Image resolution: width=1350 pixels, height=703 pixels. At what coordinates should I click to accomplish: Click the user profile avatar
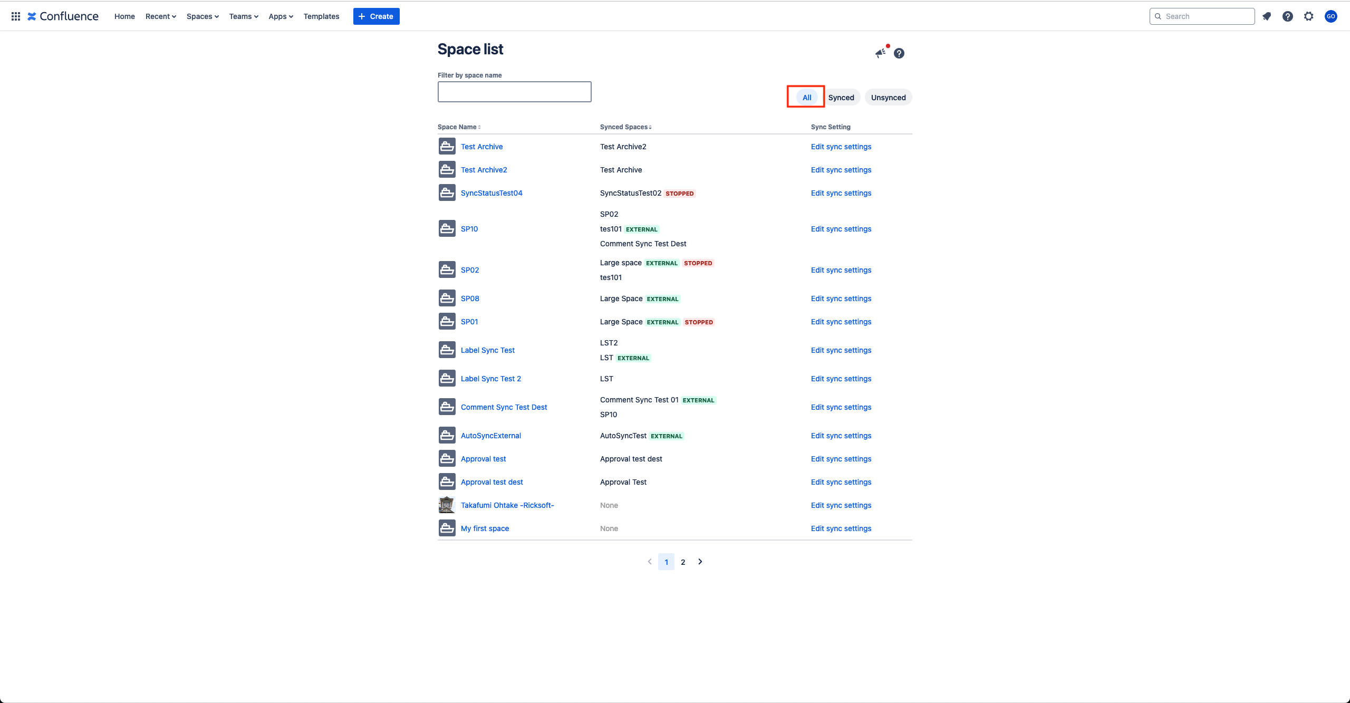click(1331, 16)
